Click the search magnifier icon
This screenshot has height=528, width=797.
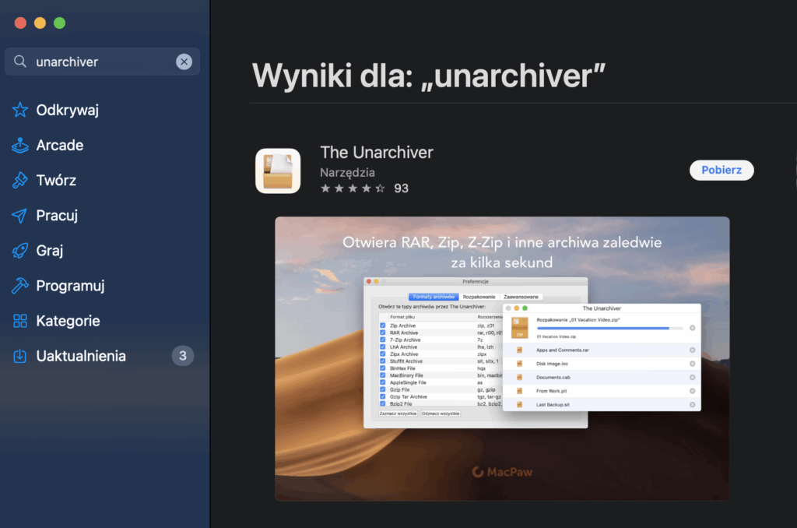pyautogui.click(x=21, y=62)
